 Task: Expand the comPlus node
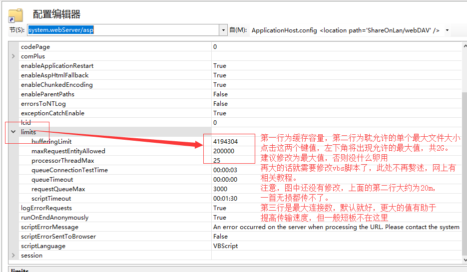click(x=13, y=56)
